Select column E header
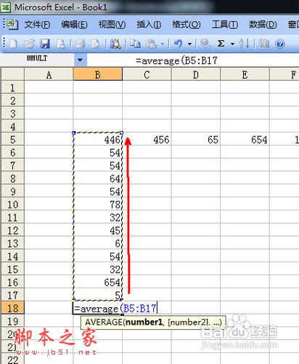The height and width of the screenshot is (364, 299). (x=245, y=74)
